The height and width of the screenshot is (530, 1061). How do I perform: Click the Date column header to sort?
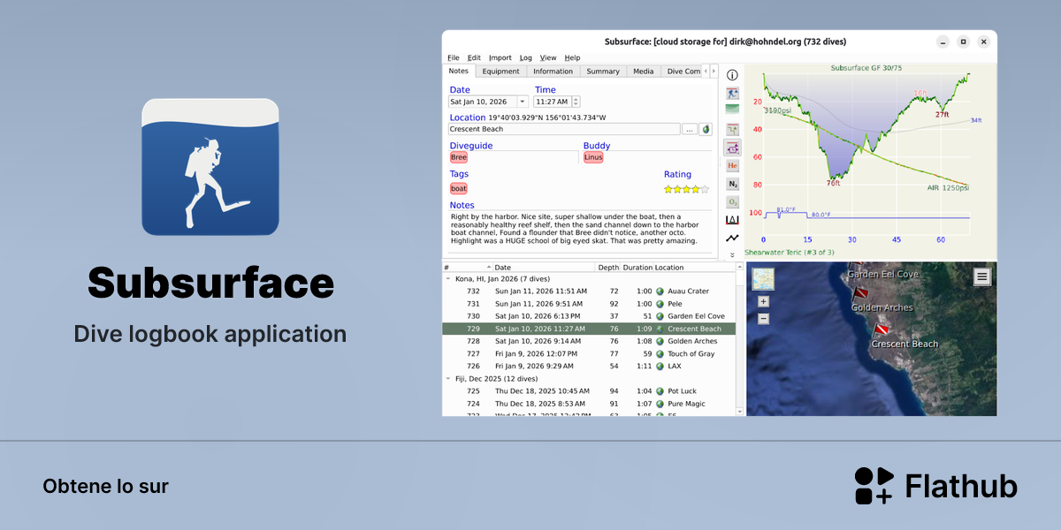502,267
